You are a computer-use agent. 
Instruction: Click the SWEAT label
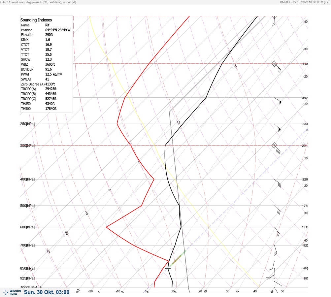tap(26, 79)
